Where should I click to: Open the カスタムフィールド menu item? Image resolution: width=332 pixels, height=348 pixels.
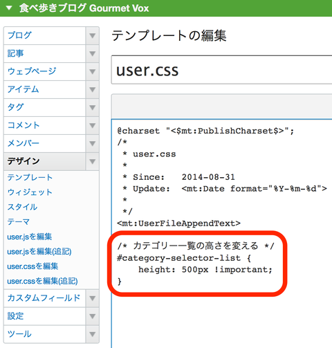(x=44, y=297)
